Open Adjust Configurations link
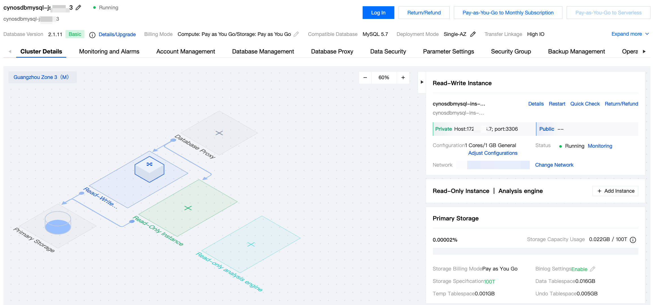 pos(493,153)
